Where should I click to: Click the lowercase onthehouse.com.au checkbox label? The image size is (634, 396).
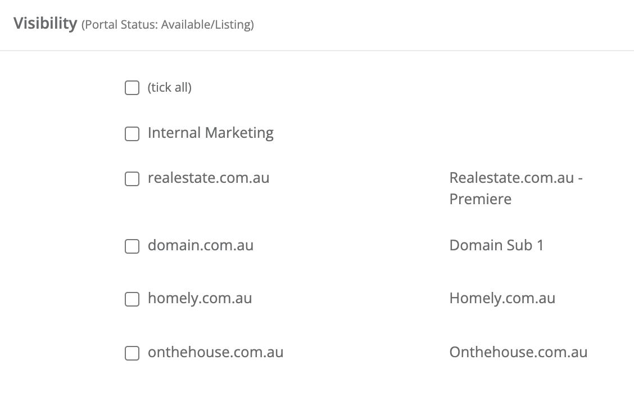[215, 352]
